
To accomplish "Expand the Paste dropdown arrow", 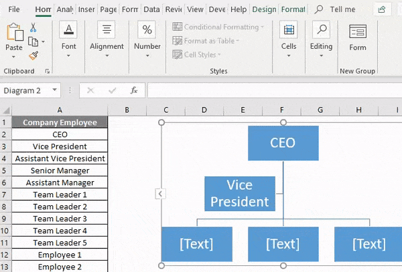I will (13, 57).
